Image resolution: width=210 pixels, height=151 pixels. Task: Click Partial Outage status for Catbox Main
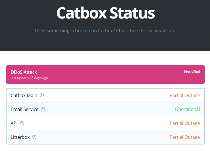tap(185, 95)
